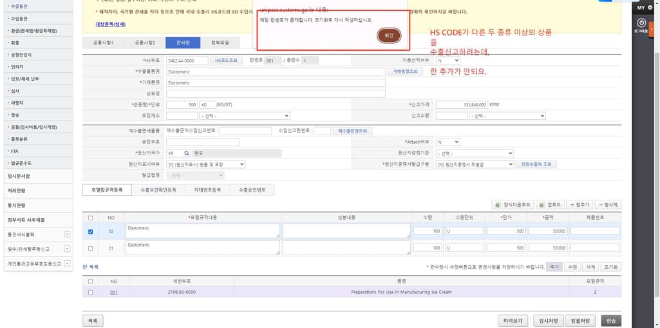Switch to the 차대번호등록 tab
The height and width of the screenshot is (328, 660).
click(207, 190)
